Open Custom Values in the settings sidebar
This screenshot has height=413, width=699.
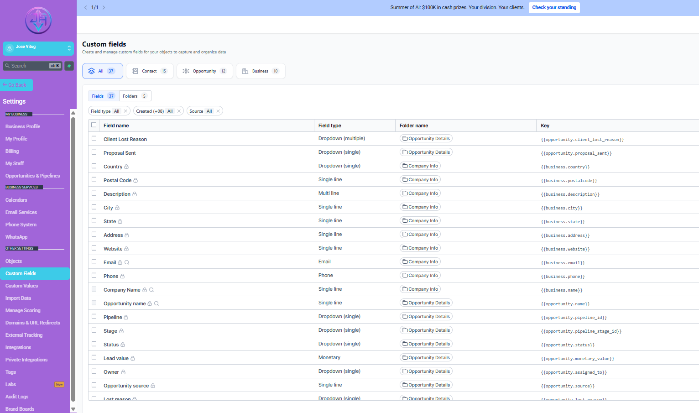pos(22,286)
